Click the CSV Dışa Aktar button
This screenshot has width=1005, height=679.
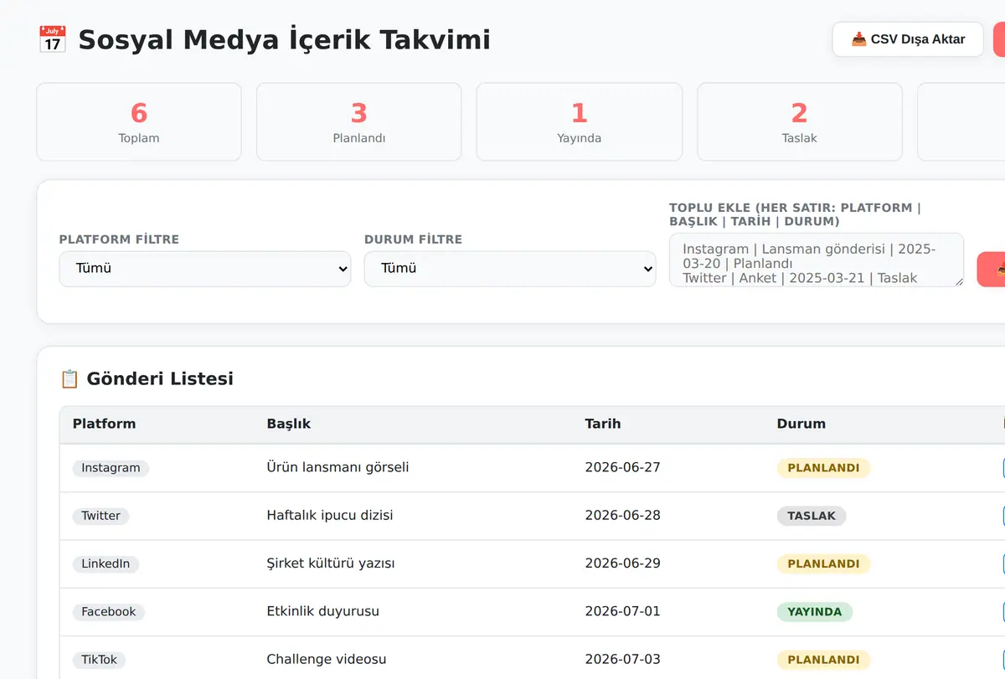pos(908,39)
